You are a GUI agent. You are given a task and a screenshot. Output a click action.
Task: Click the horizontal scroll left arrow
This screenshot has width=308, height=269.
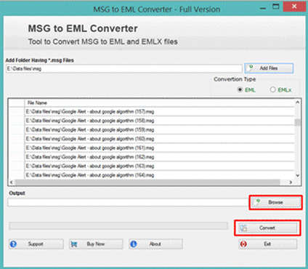coord(12,182)
